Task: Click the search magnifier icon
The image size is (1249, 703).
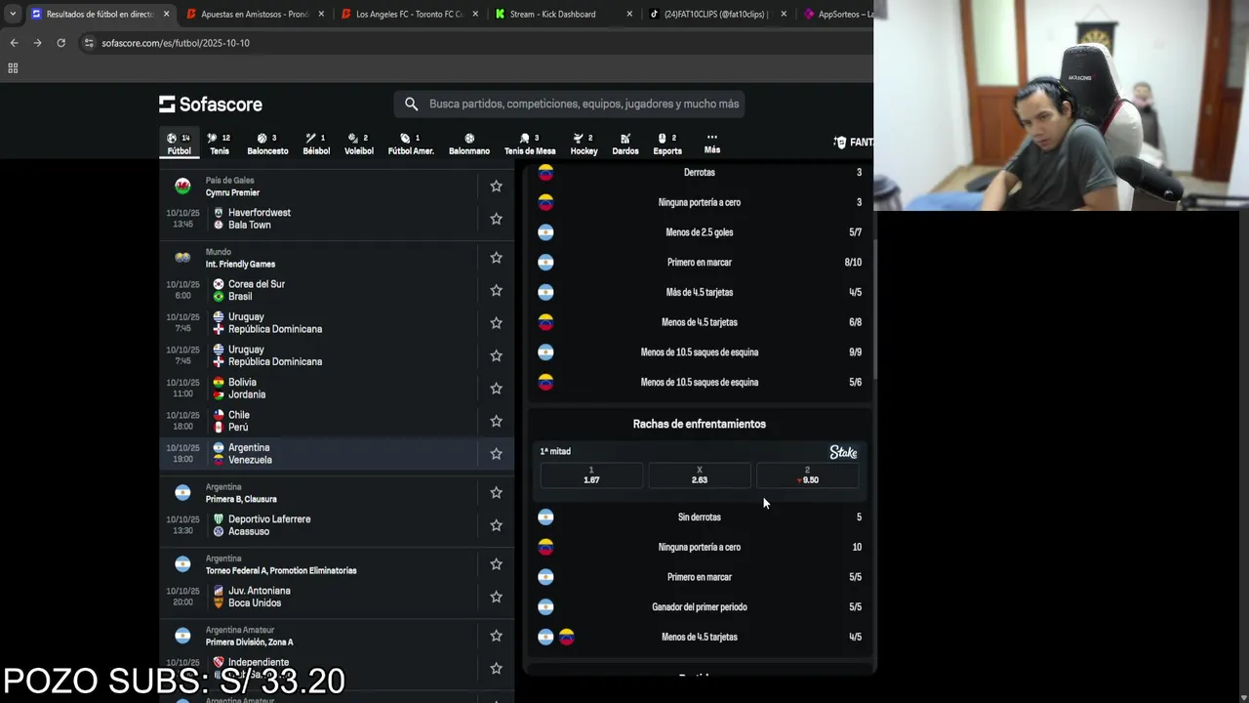Action: 411,103
